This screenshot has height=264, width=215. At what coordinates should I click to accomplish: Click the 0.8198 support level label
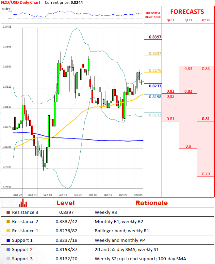click(155, 97)
